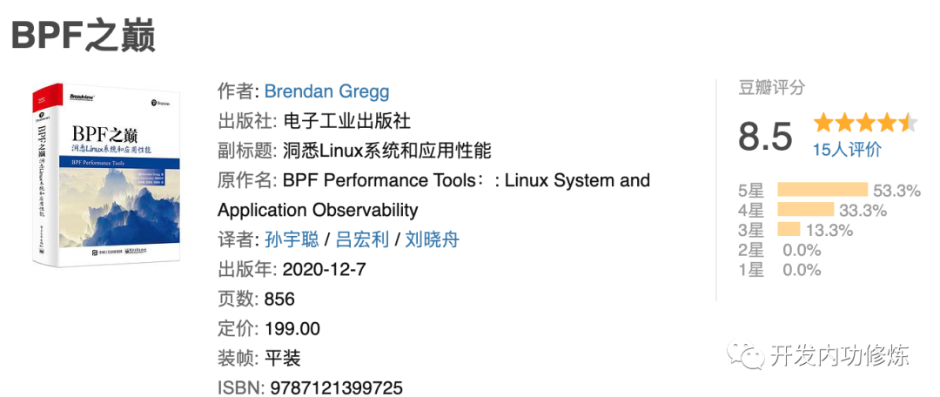940x397 pixels.
Task: Click the 53.3% five-star percentage
Action: pos(896,191)
